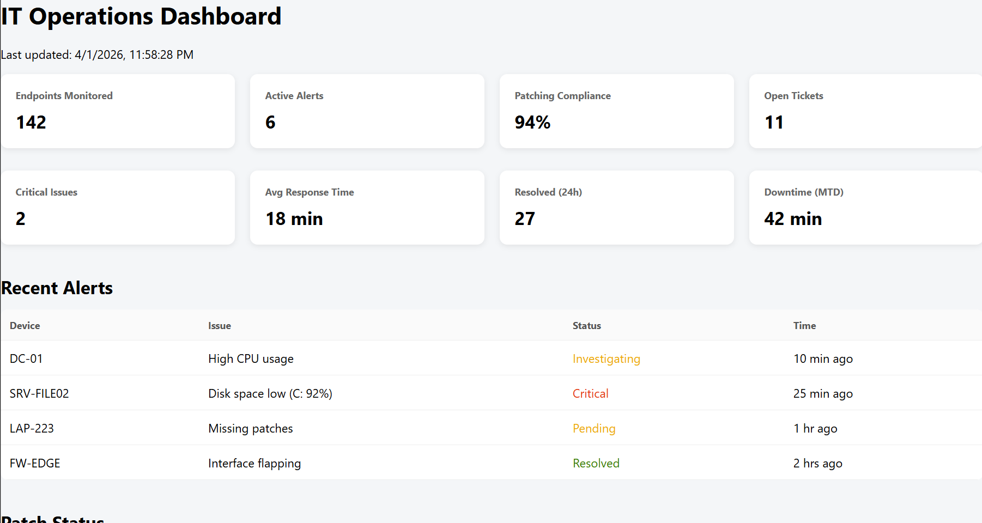The width and height of the screenshot is (982, 523).
Task: Select the Recent Alerts section heading
Action: click(57, 288)
